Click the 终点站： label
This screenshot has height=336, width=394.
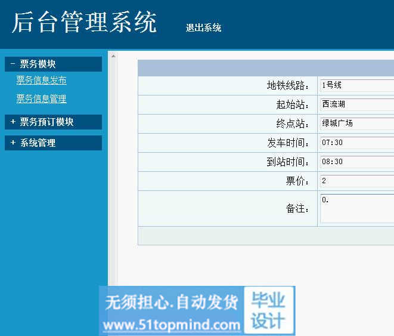point(293,124)
